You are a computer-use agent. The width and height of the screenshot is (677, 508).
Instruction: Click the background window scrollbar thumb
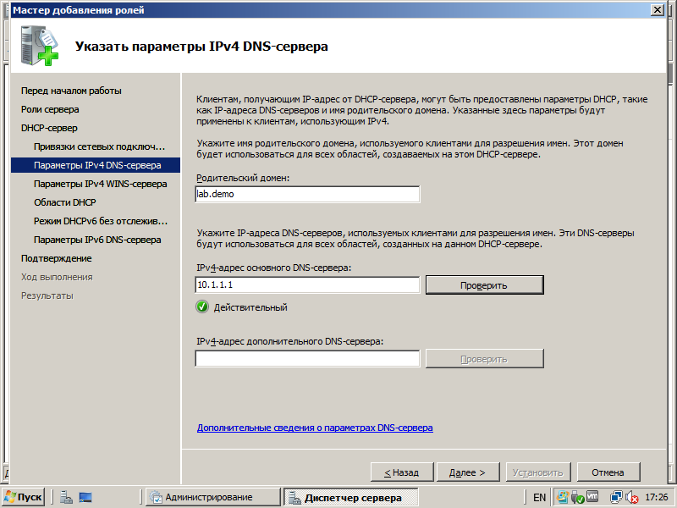click(671, 73)
